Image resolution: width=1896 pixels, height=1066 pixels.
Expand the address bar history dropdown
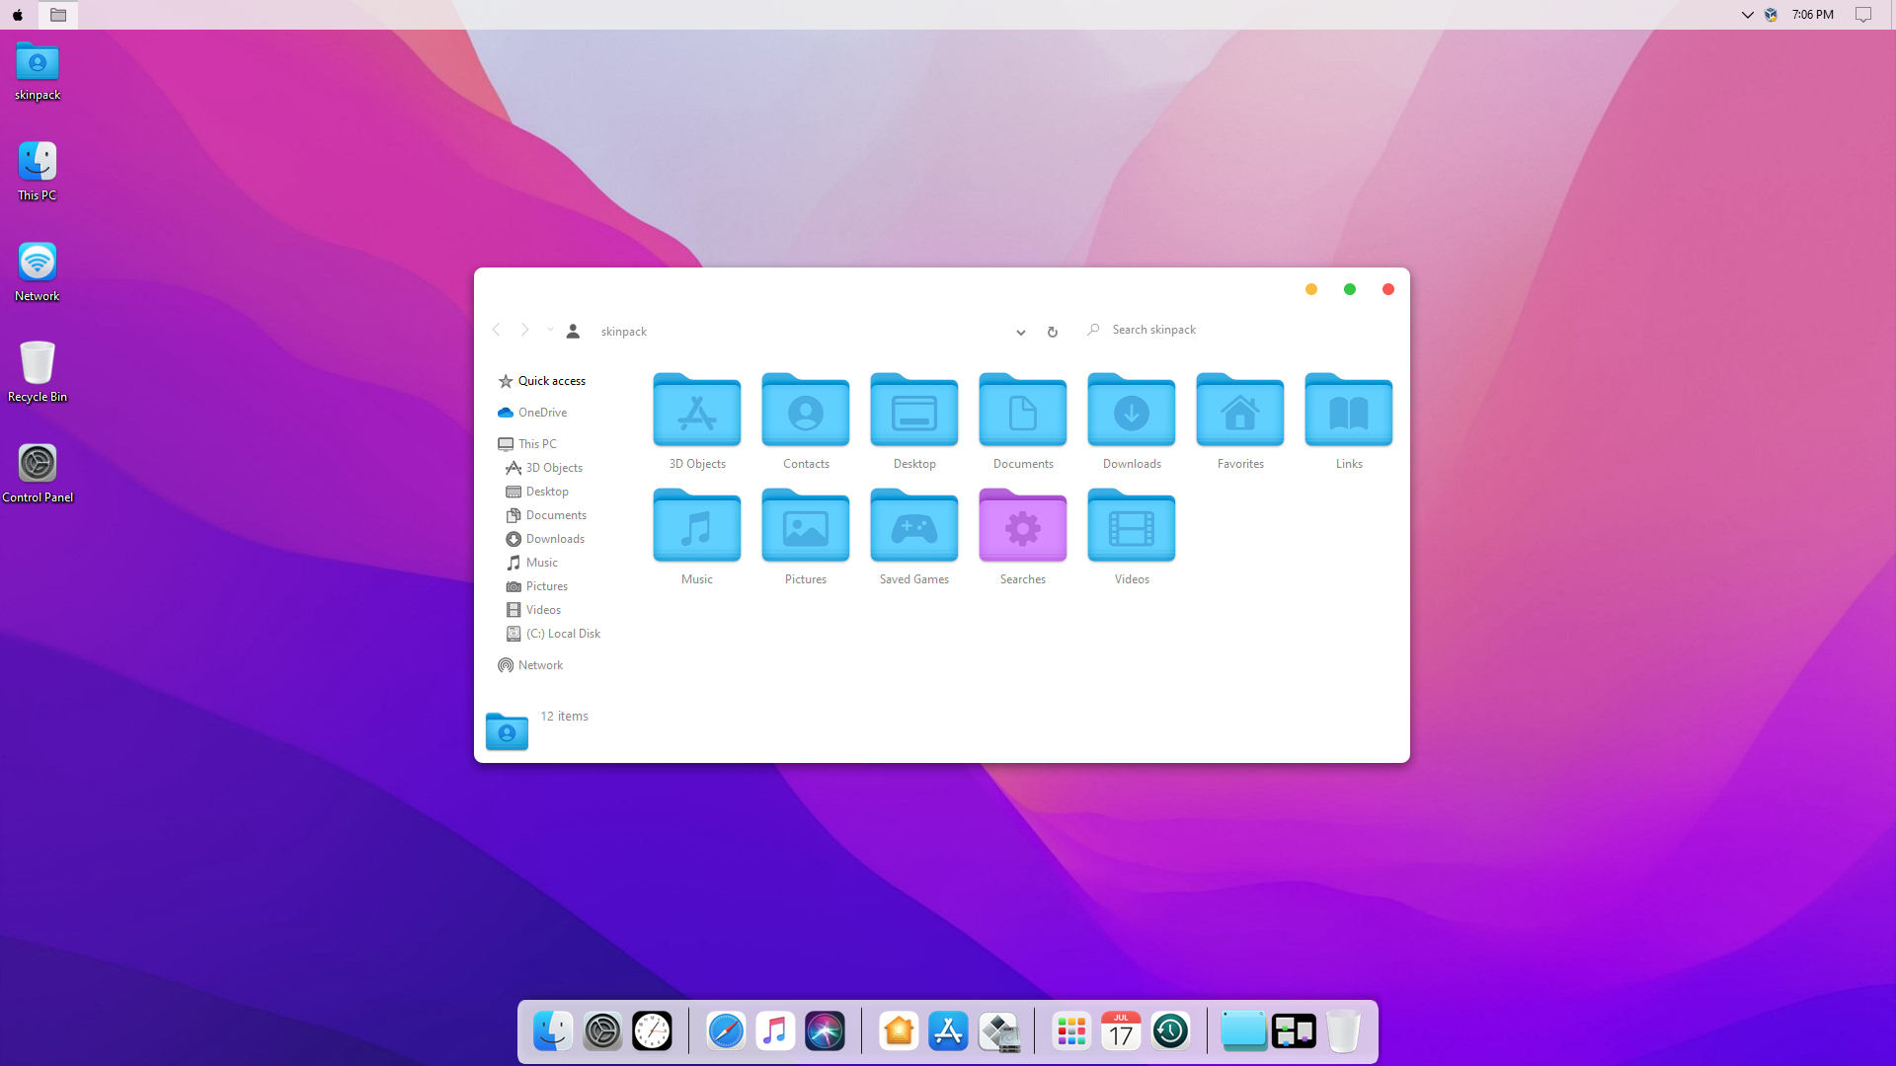click(x=1020, y=332)
